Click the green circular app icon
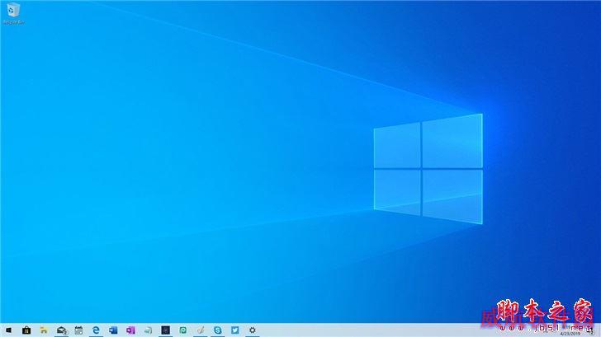601x337 pixels. pos(183,330)
